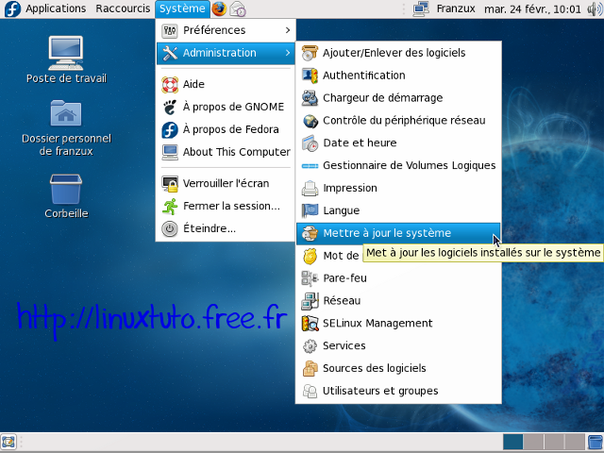This screenshot has height=453, width=604.
Task: Click the Impression label
Action: [x=350, y=188]
